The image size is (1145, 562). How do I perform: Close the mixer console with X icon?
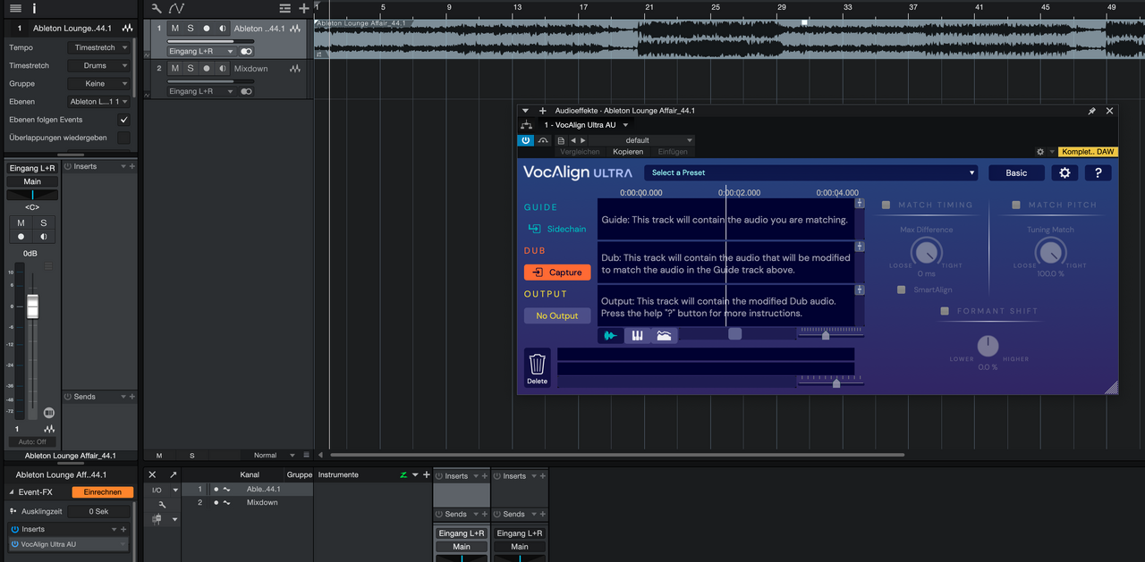pos(152,474)
